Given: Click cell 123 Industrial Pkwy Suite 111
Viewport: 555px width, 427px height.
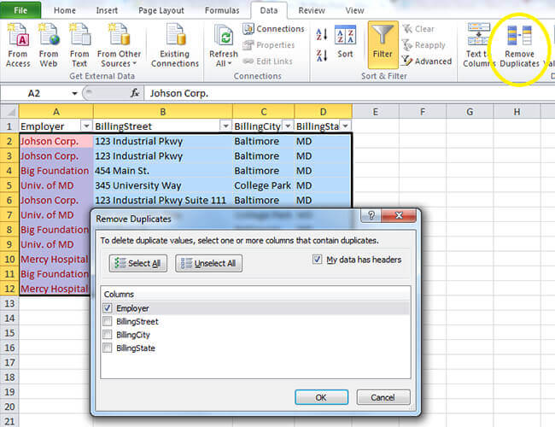Looking at the screenshot, I should [x=163, y=200].
